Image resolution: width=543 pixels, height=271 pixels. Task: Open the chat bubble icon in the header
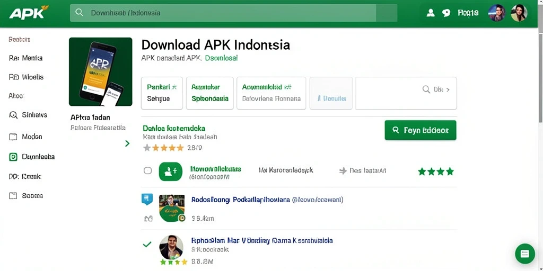[x=446, y=13]
